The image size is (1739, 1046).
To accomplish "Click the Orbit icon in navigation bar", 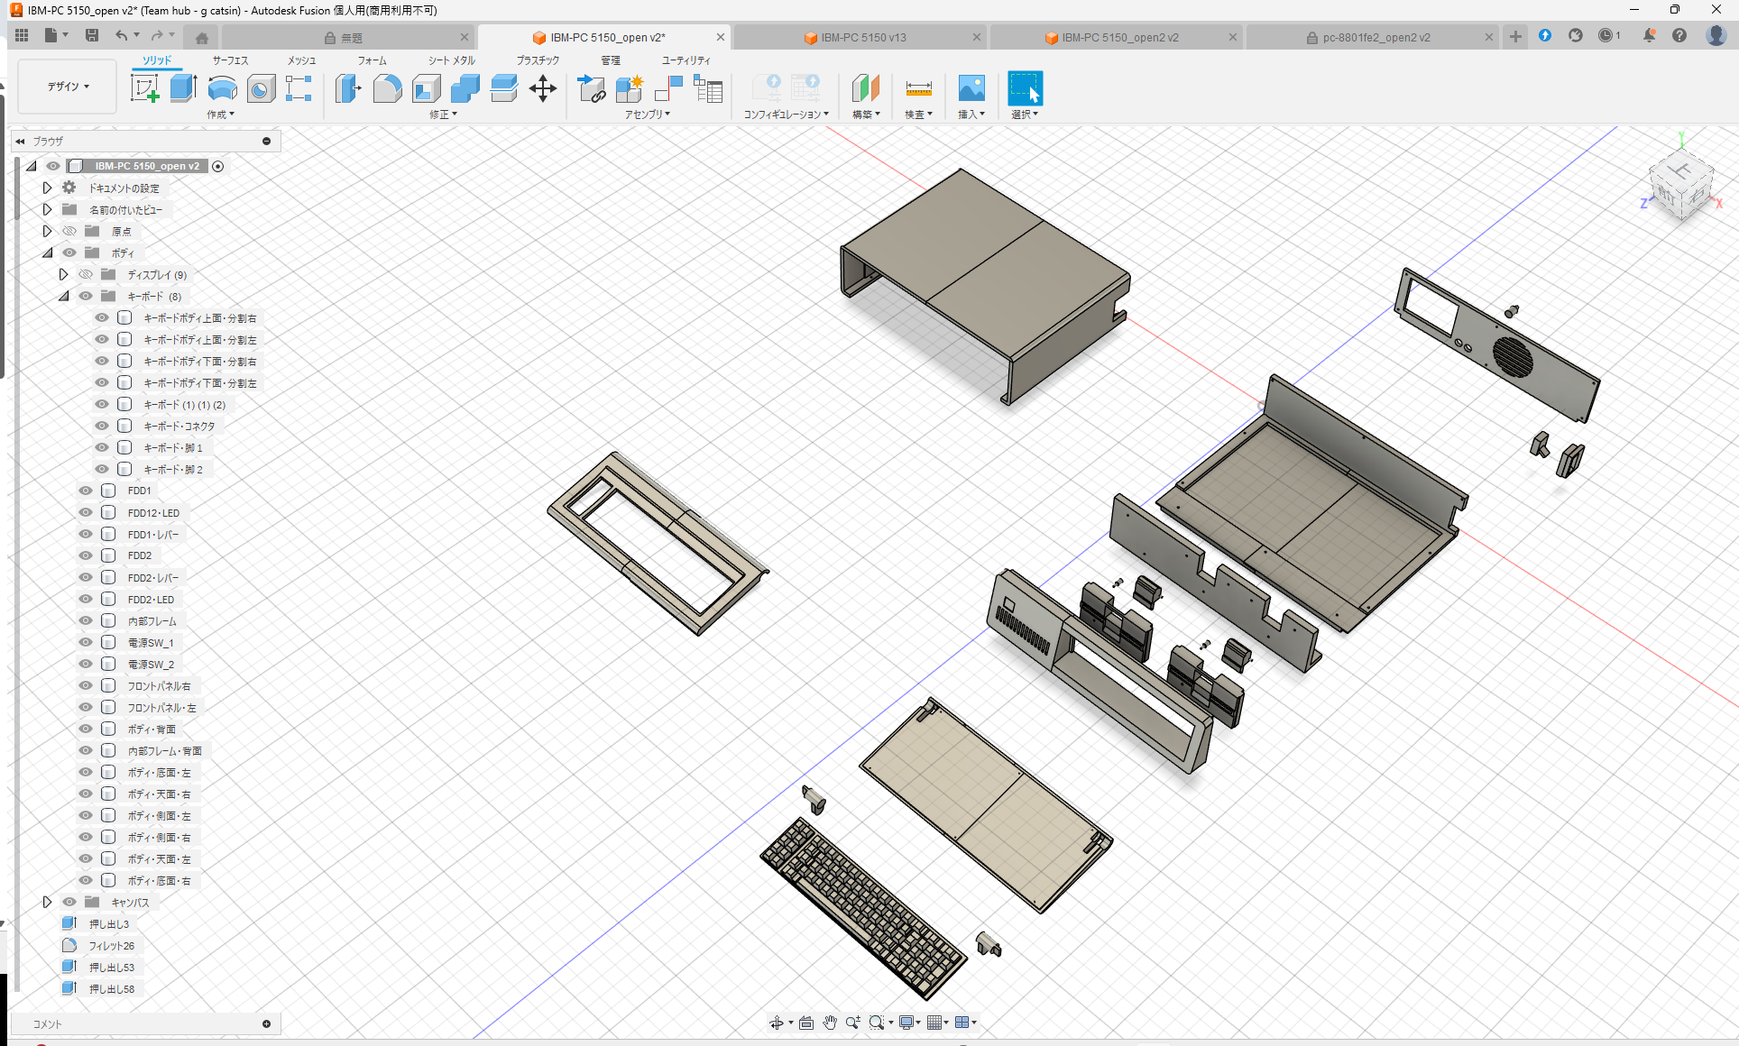I will tap(778, 1022).
